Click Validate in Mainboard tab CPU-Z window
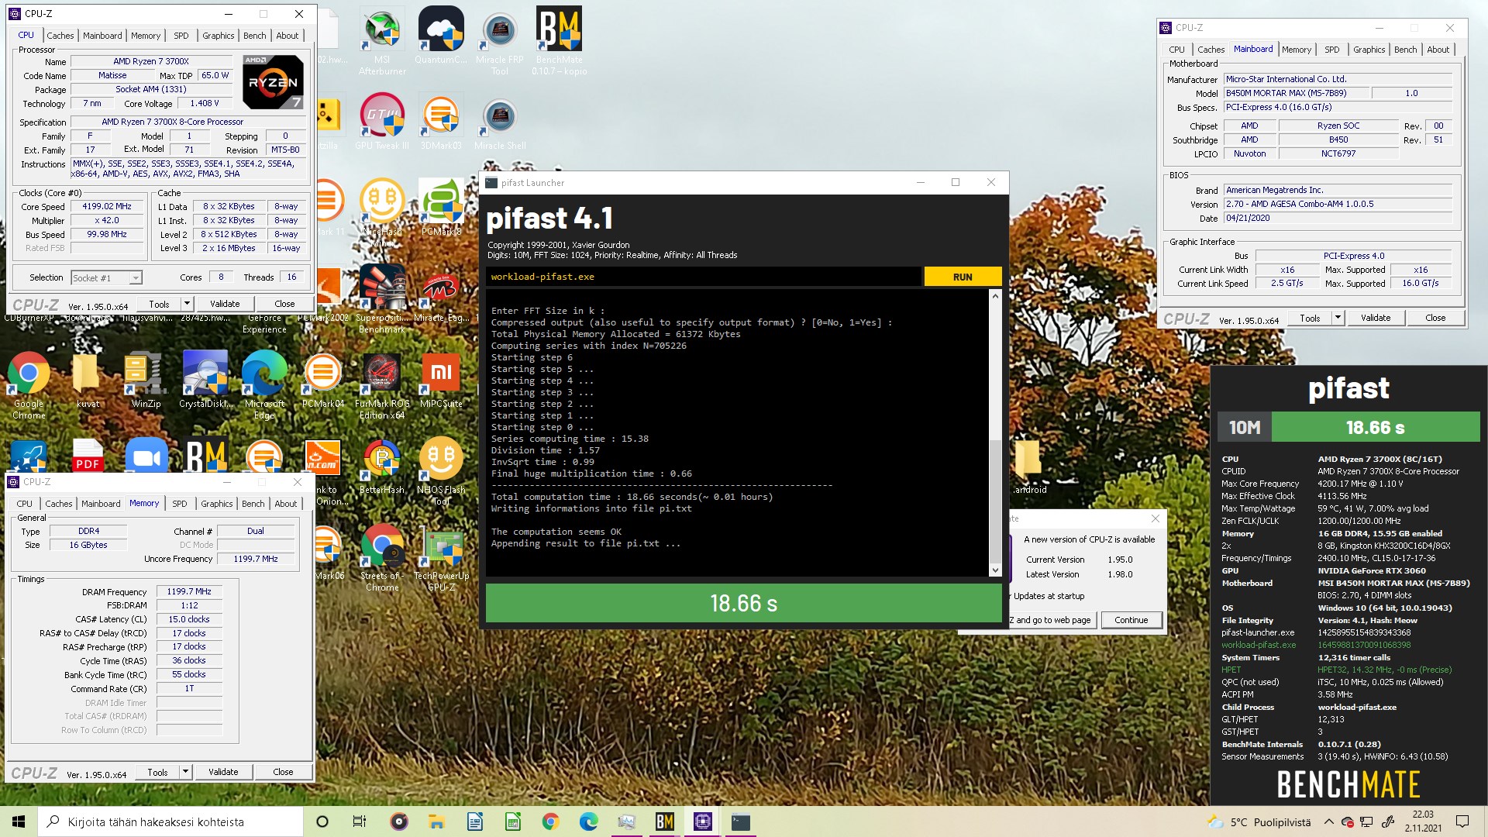1488x837 pixels. [x=1376, y=318]
